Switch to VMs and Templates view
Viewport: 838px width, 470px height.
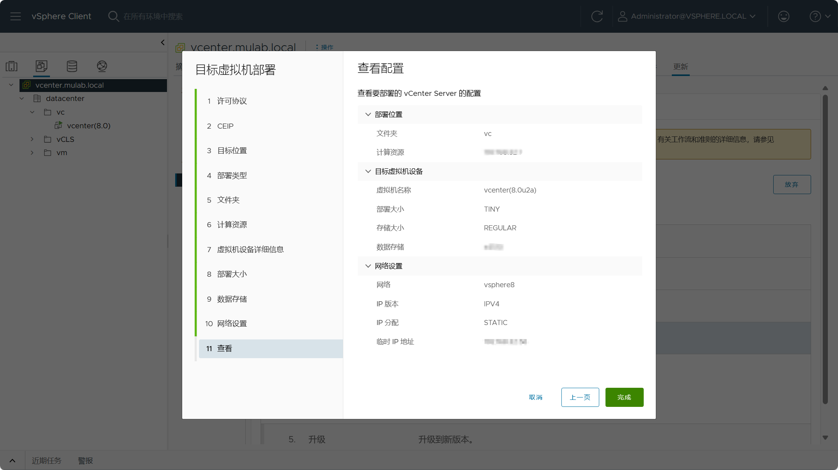click(x=41, y=66)
